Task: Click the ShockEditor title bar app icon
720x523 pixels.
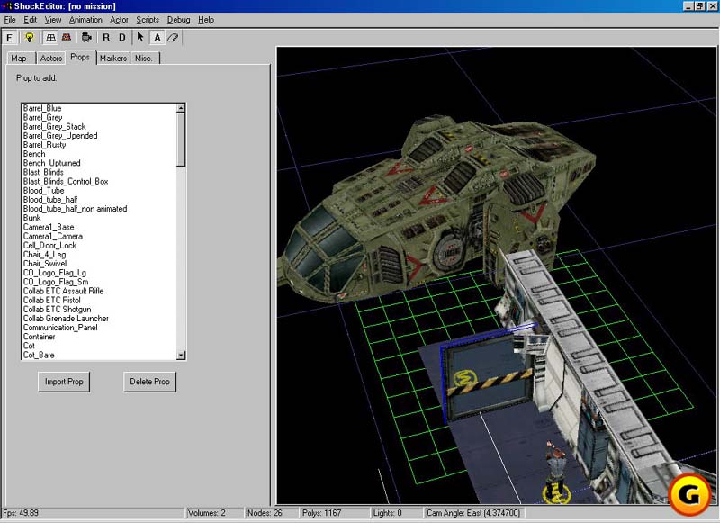Action: coord(7,6)
